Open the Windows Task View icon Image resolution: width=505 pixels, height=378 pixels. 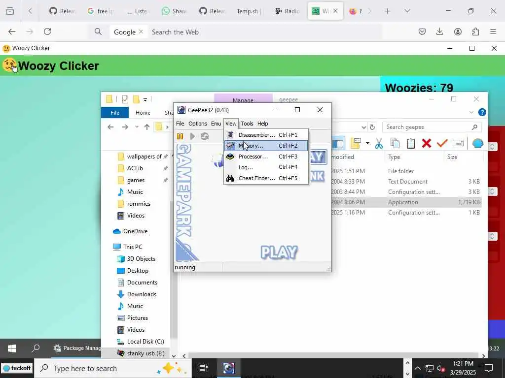[x=204, y=368]
